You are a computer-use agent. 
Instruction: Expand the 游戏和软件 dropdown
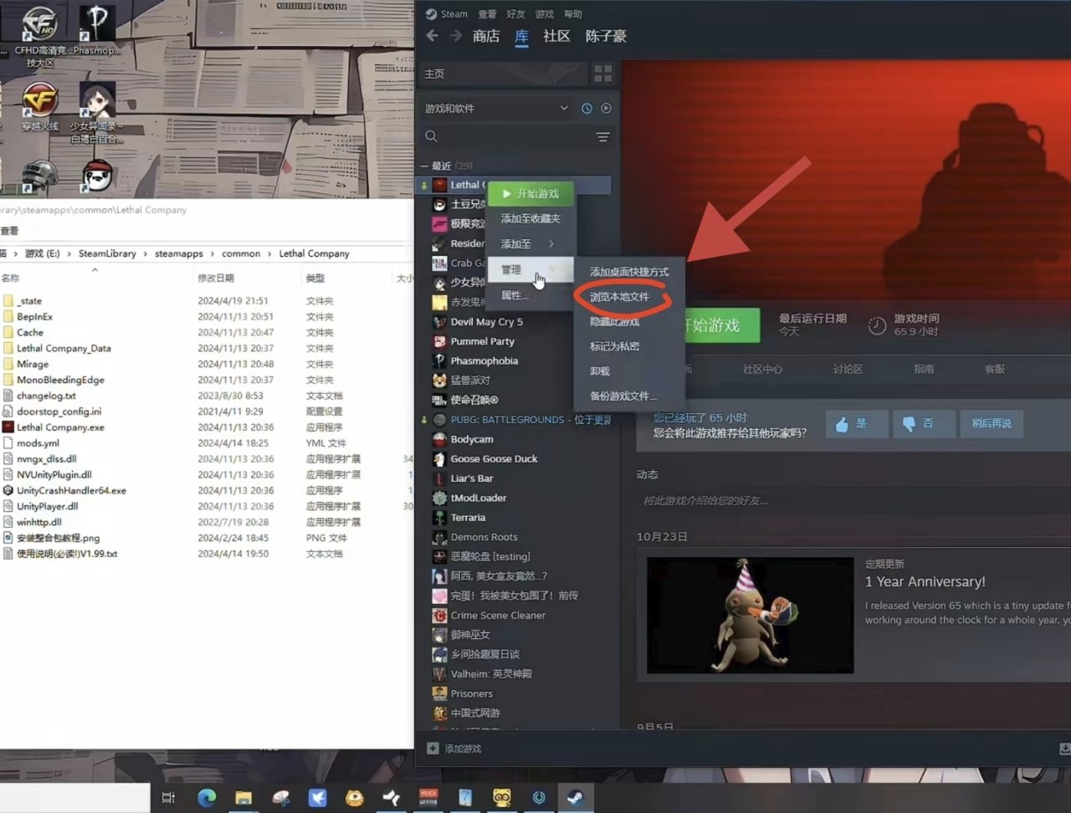564,109
